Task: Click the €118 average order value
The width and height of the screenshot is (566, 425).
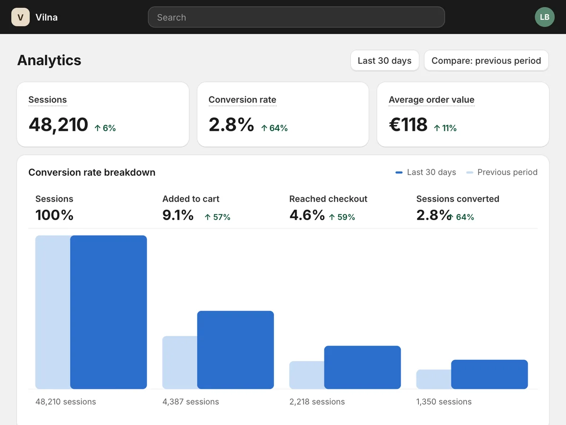Action: (408, 125)
